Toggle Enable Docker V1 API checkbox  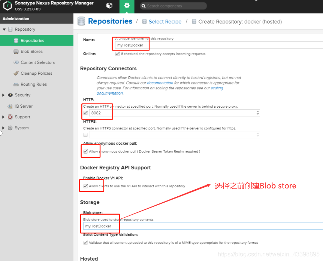pos(85,186)
